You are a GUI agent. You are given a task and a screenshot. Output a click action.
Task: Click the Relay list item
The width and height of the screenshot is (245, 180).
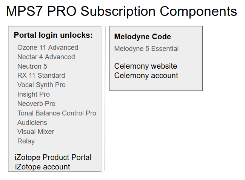[26, 141]
